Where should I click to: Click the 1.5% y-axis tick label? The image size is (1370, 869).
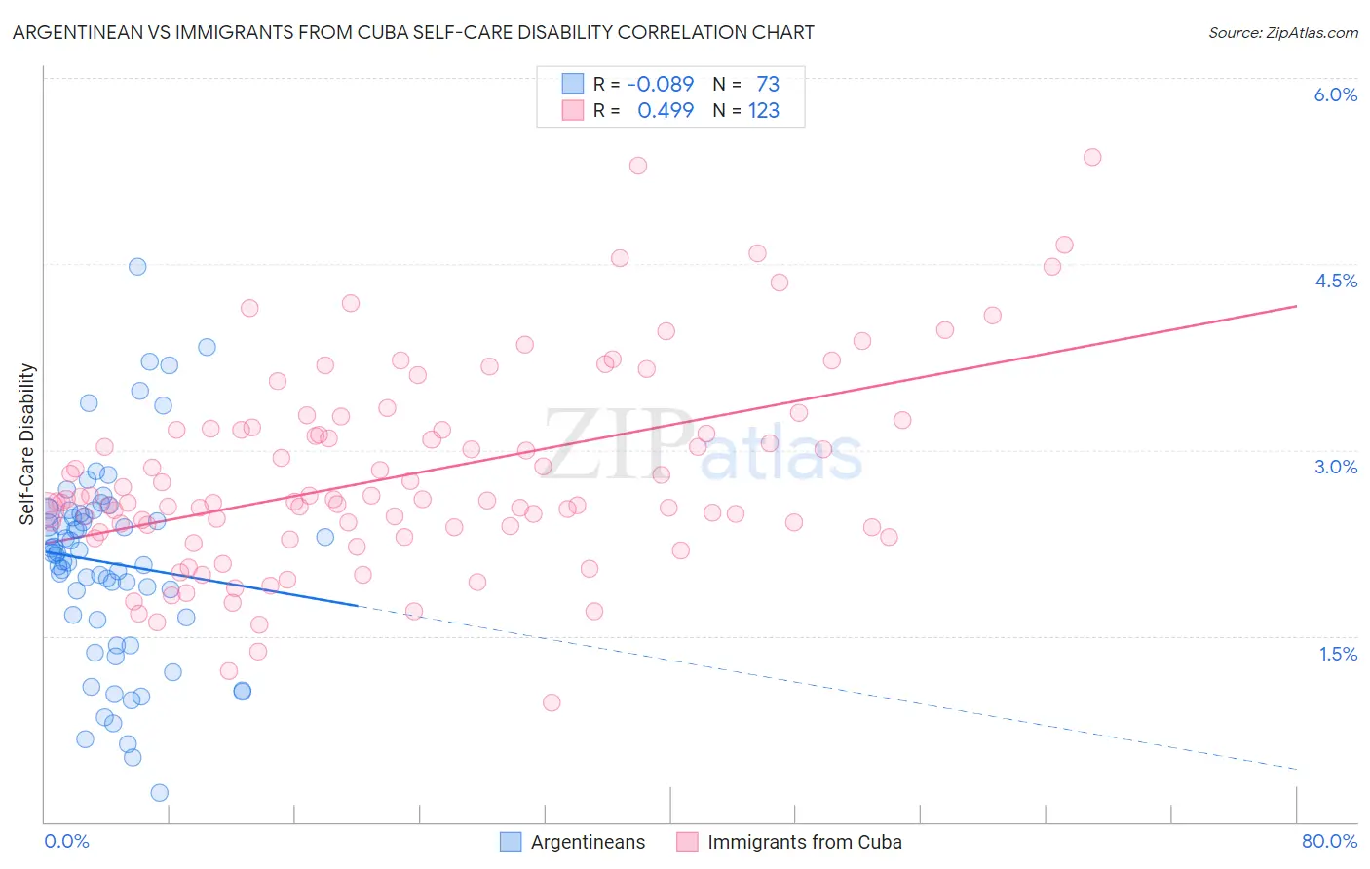[1338, 654]
